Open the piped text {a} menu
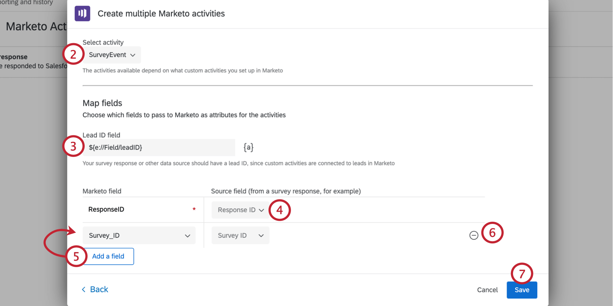Viewport: 613px width, 306px height. [x=248, y=147]
